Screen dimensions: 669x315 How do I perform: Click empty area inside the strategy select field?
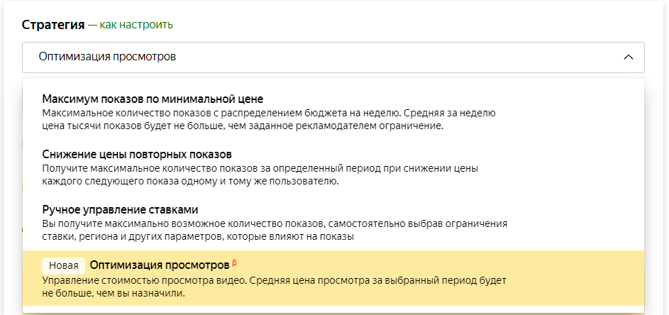coord(397,57)
